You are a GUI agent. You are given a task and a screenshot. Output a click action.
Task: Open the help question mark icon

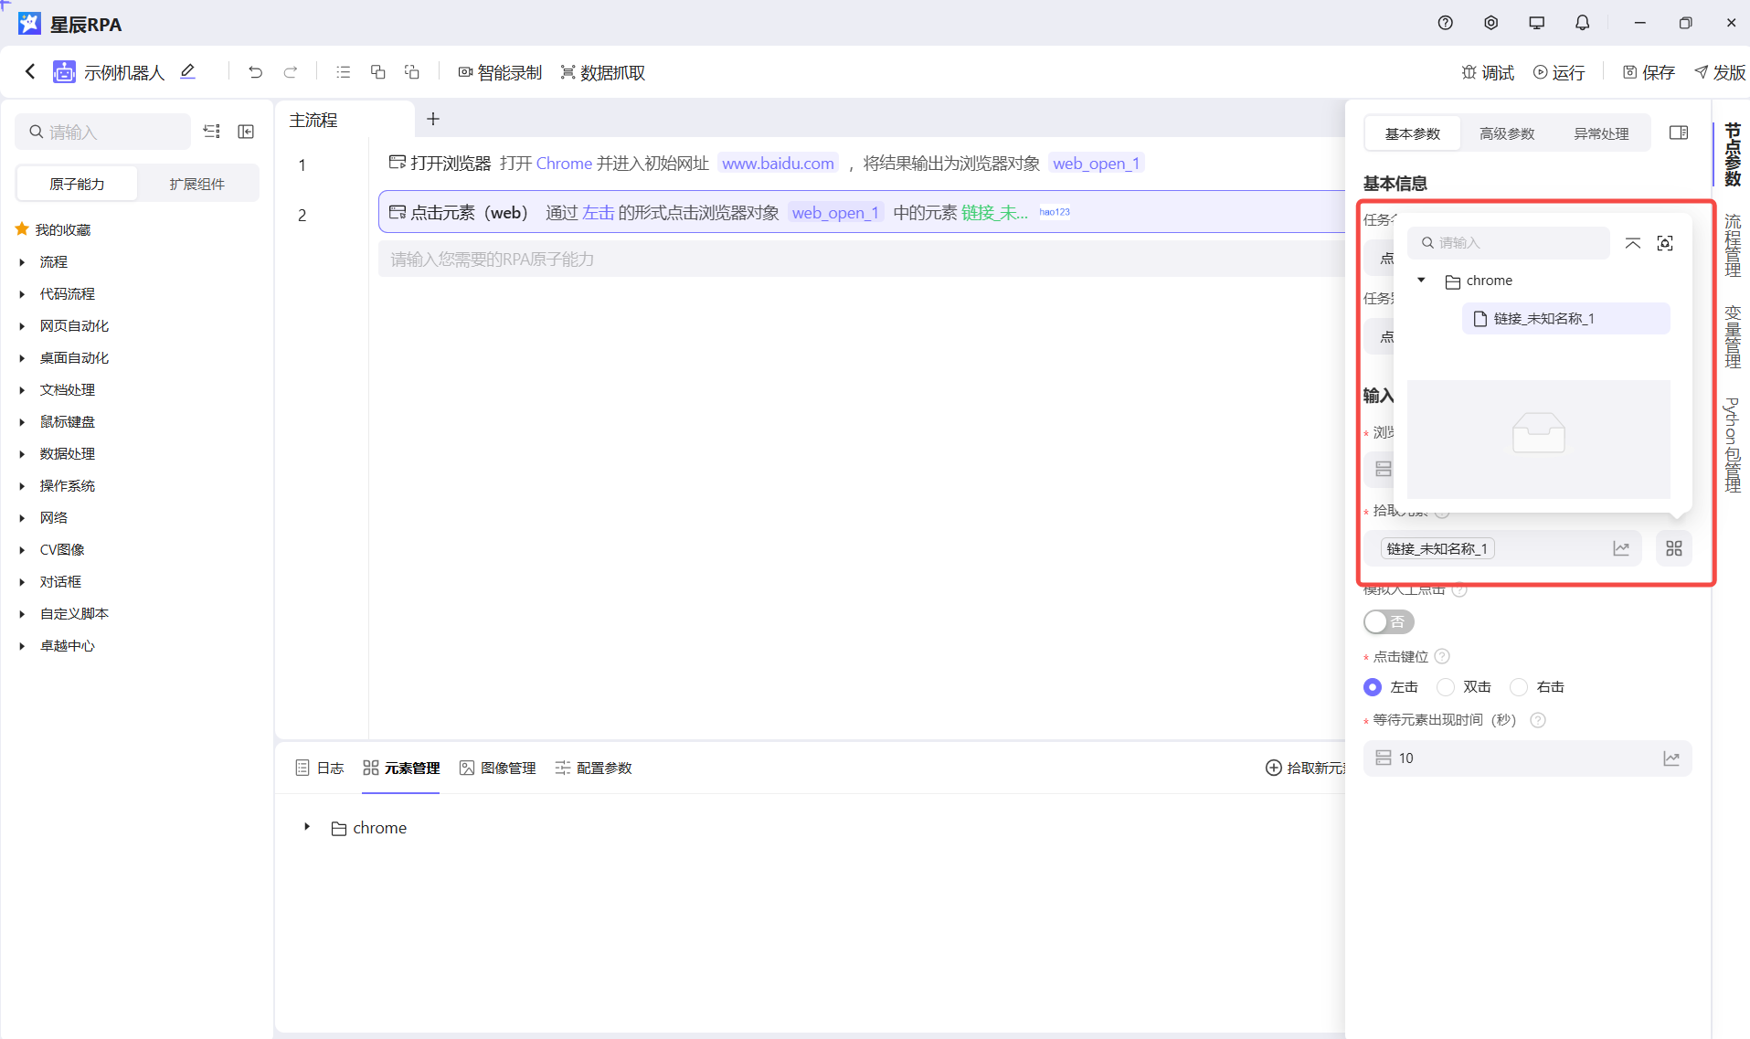pos(1445,23)
